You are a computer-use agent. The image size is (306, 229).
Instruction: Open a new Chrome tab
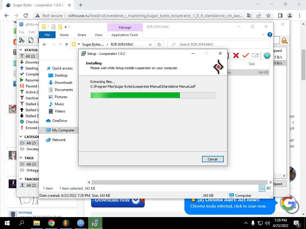click(x=81, y=5)
